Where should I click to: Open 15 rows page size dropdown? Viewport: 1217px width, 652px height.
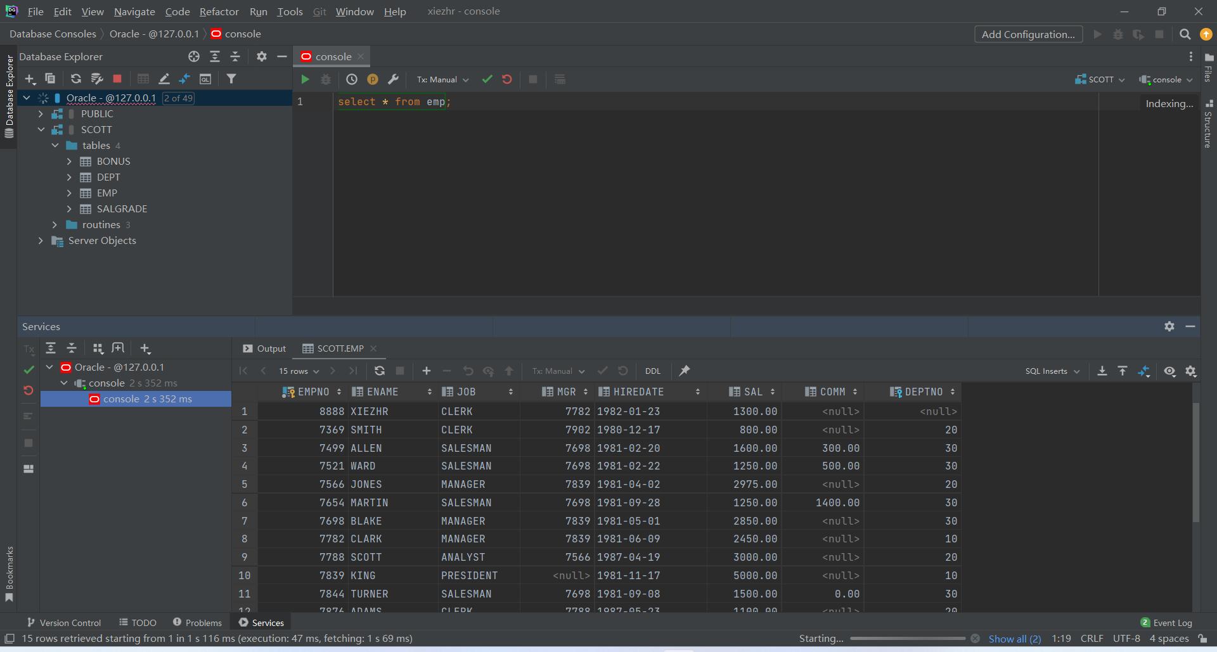pyautogui.click(x=299, y=371)
